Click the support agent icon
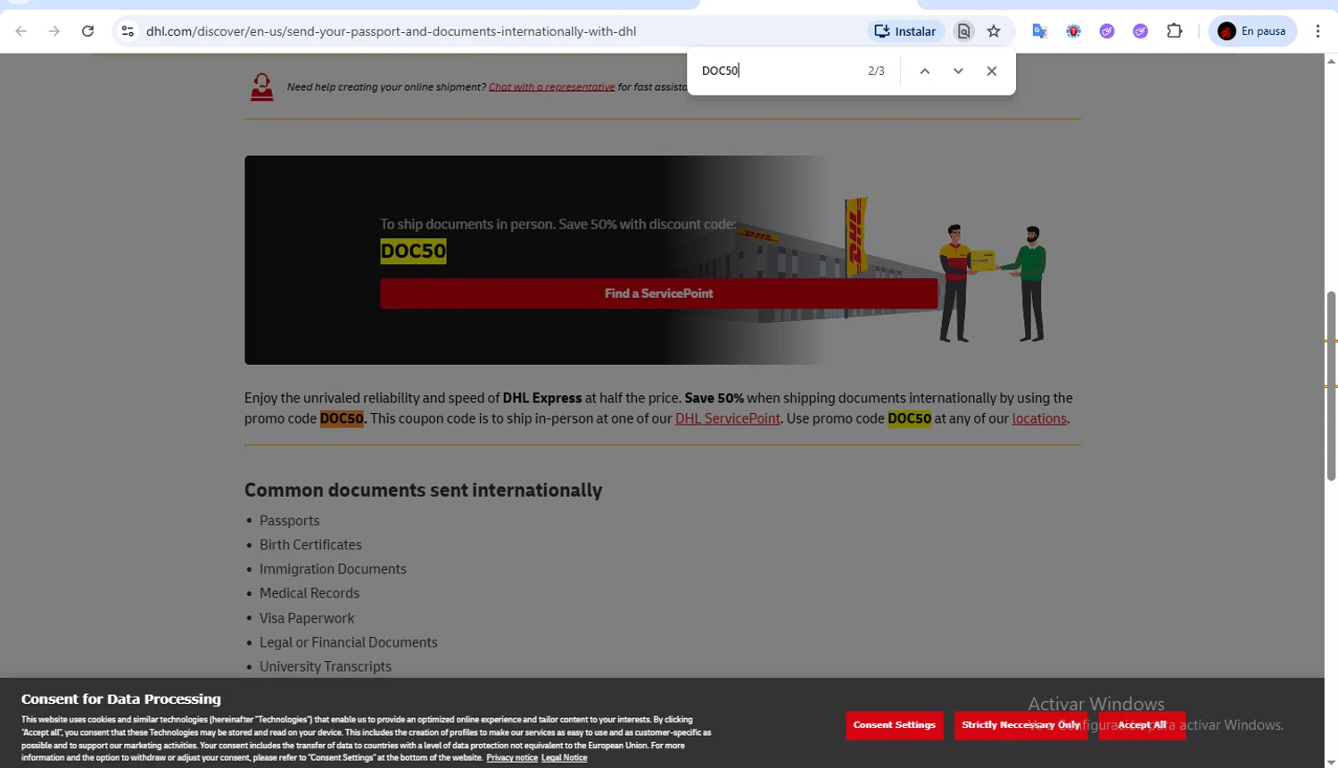The height and width of the screenshot is (768, 1338). coord(261,87)
